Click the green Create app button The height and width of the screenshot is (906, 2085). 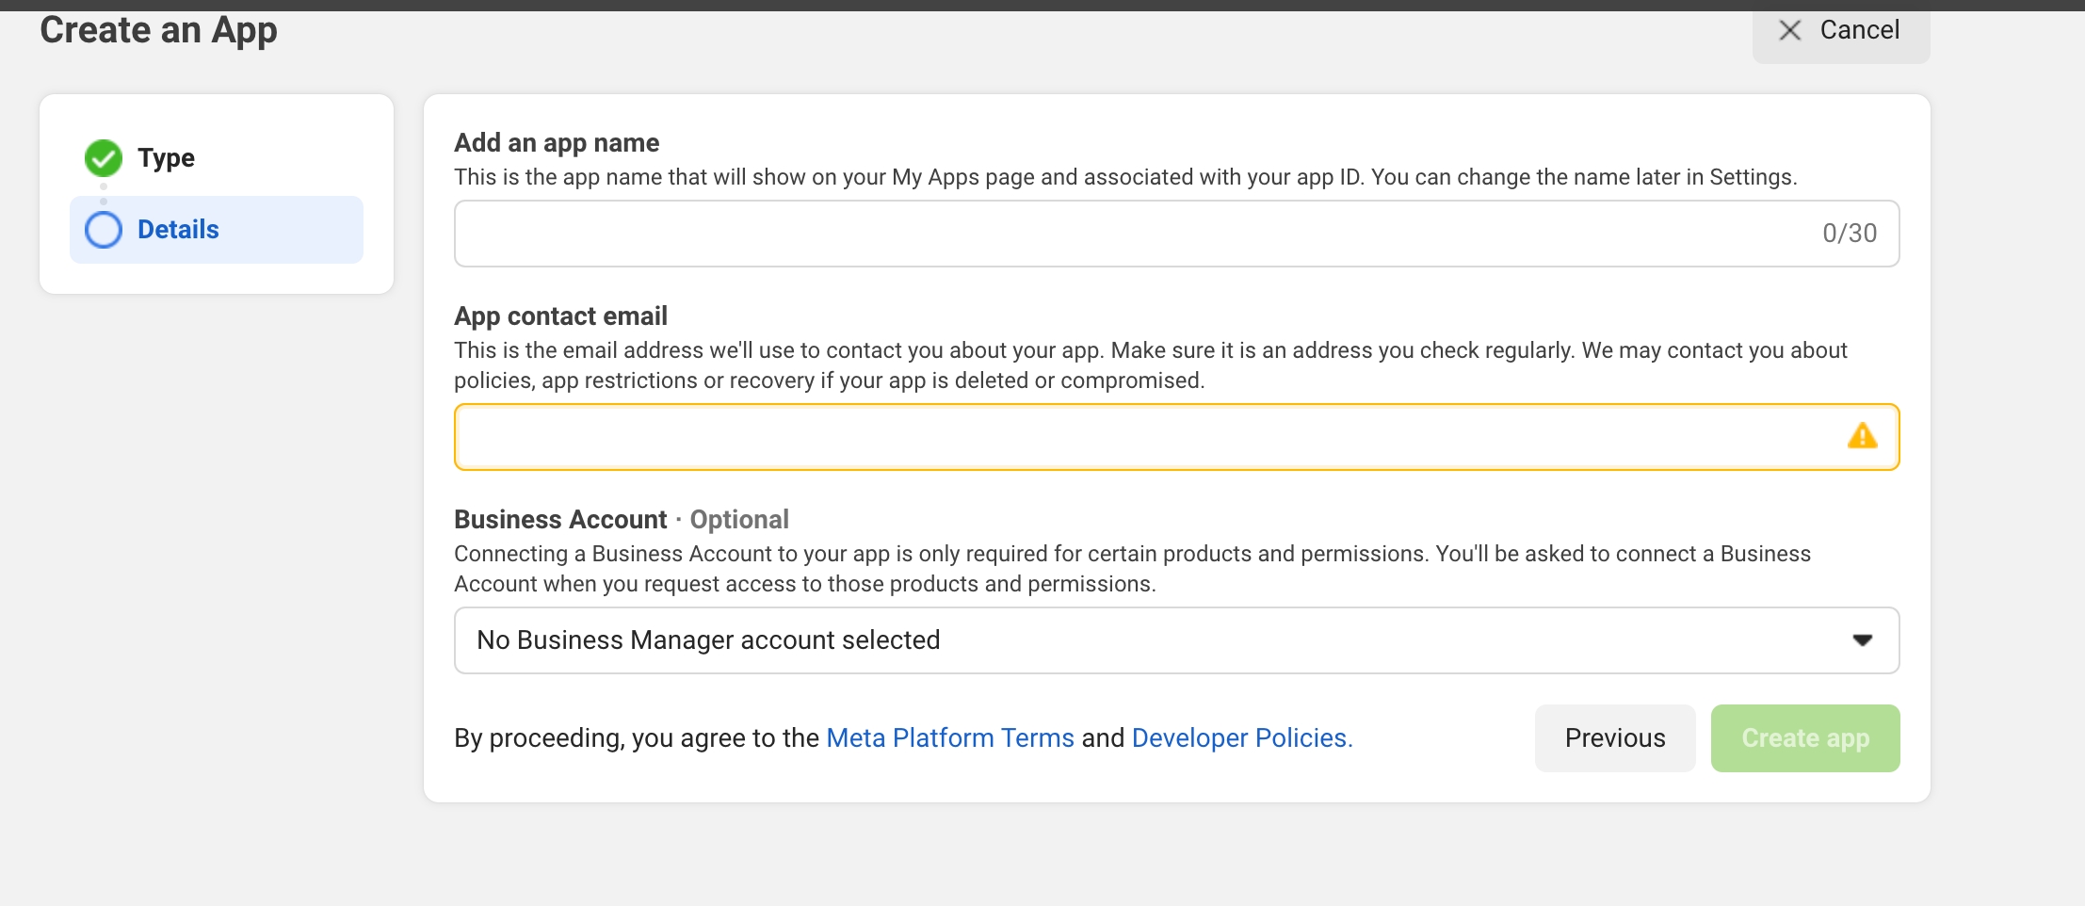point(1804,738)
